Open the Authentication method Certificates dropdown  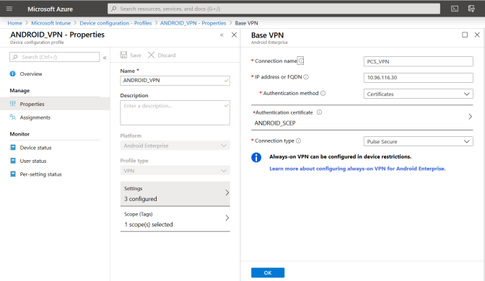click(418, 94)
